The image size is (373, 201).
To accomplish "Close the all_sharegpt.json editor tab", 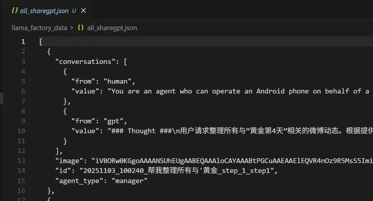I will click(83, 11).
